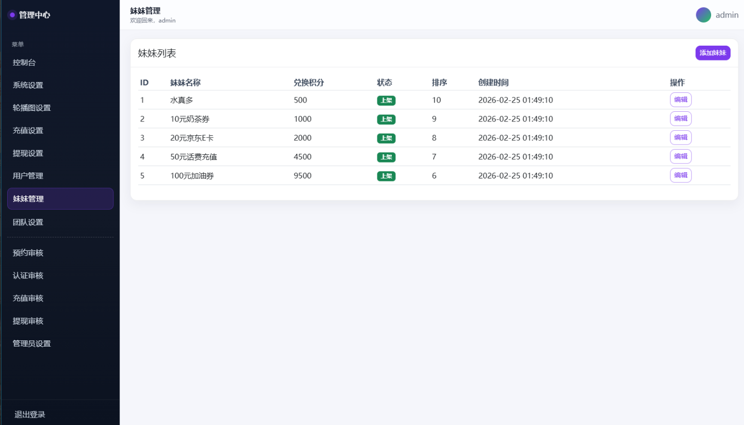Click the 排序 column header
This screenshot has width=744, height=425.
[440, 83]
